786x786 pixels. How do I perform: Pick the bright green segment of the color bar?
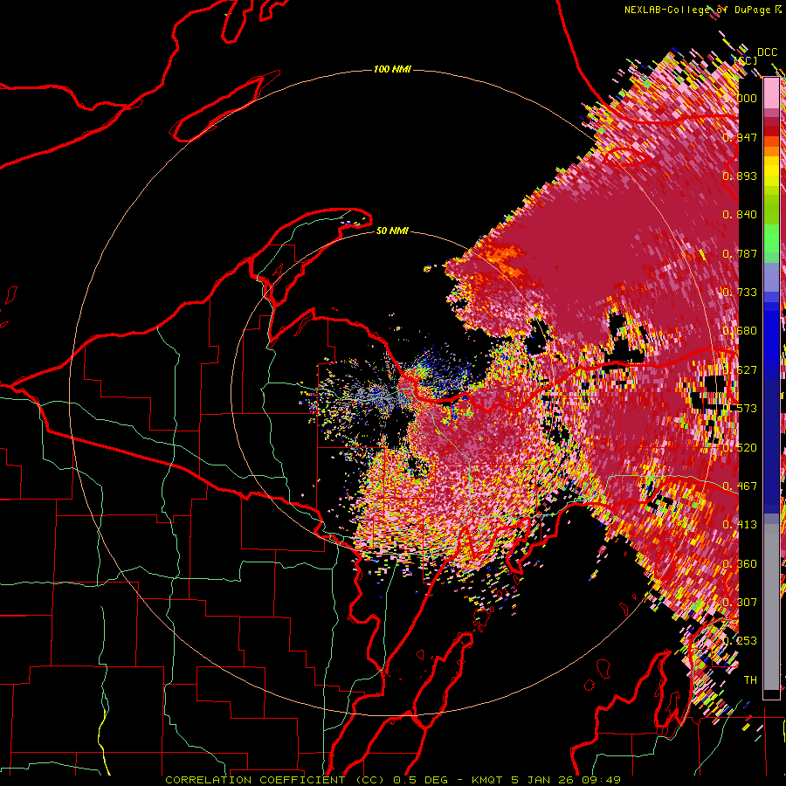tap(771, 238)
